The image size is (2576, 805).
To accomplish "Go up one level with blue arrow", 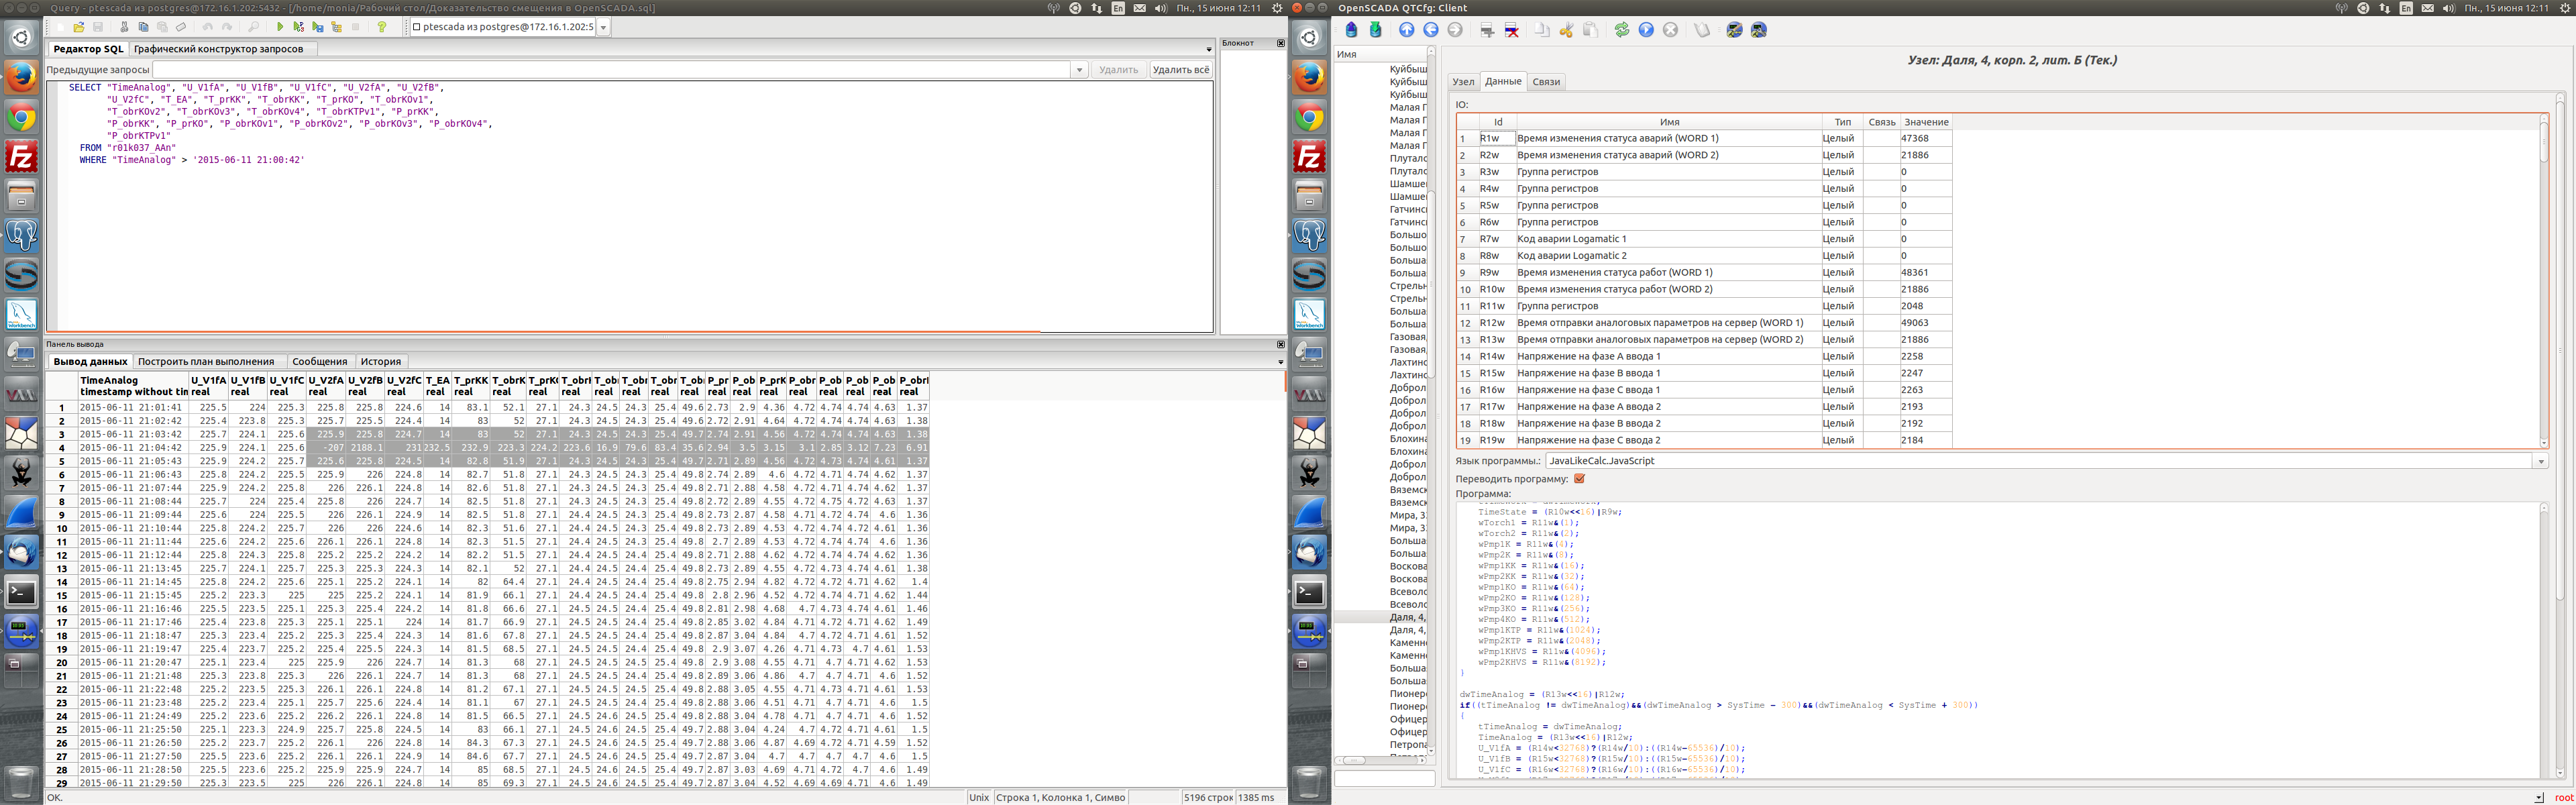I will (1406, 30).
